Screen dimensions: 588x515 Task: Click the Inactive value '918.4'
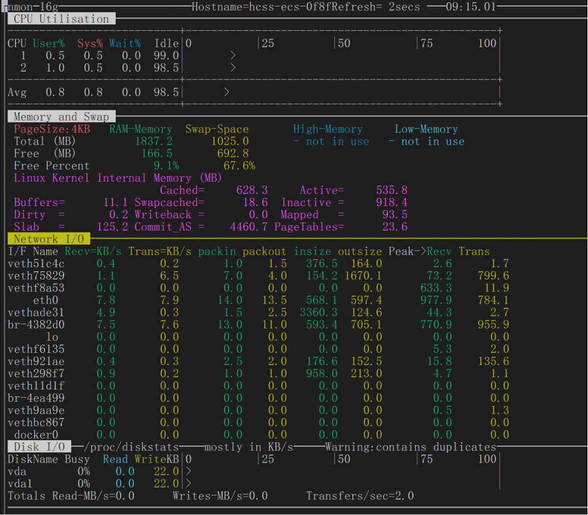pyautogui.click(x=392, y=202)
